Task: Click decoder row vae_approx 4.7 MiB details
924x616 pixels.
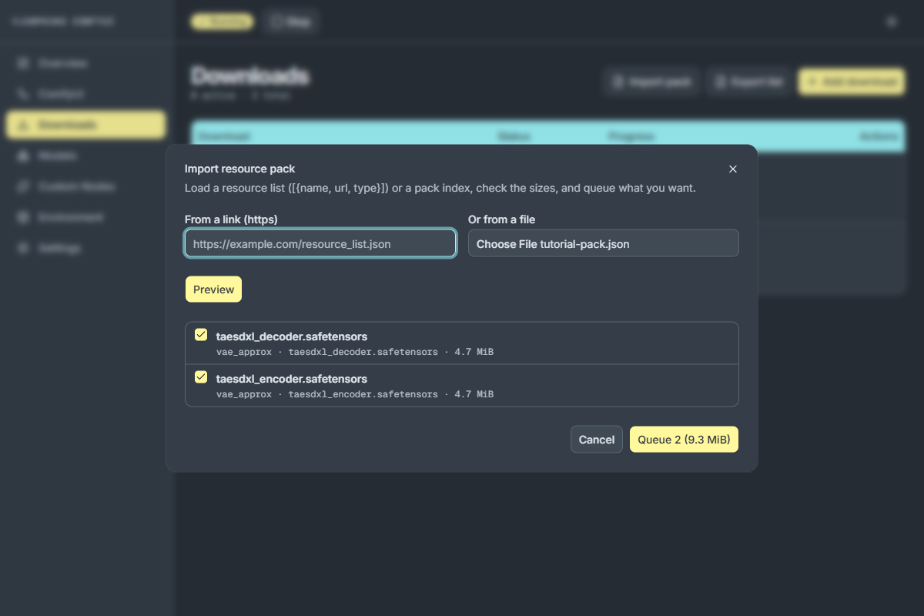Action: point(355,352)
